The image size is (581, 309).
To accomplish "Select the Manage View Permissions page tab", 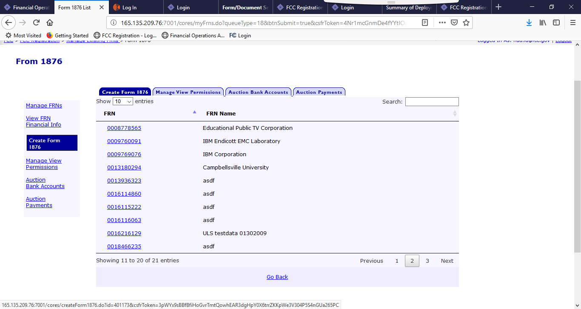I will [x=188, y=92].
